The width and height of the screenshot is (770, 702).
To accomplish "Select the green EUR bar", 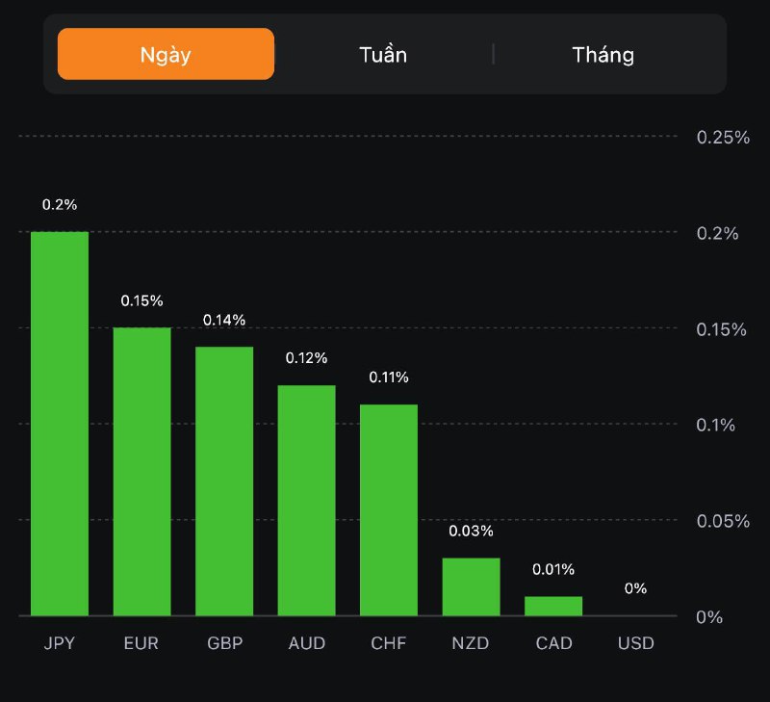I will tap(141, 472).
